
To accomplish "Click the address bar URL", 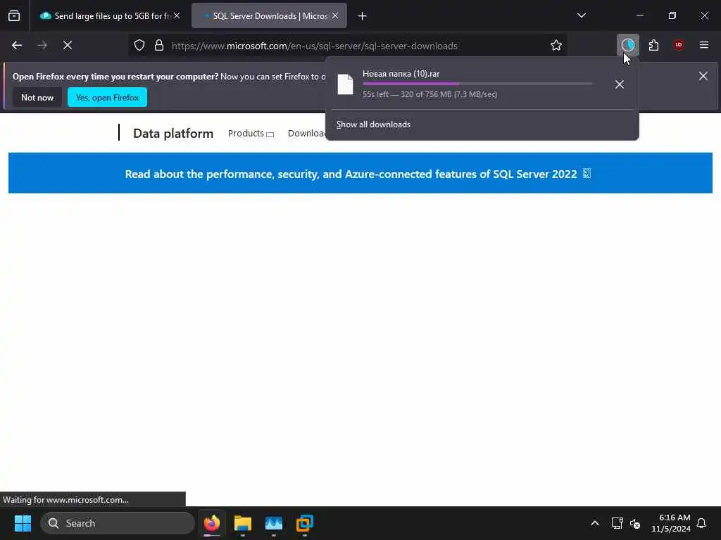I will point(315,46).
